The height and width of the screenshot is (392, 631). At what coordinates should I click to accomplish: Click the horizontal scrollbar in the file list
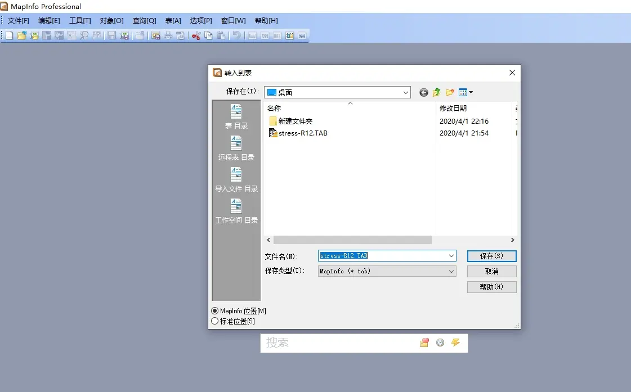pyautogui.click(x=352, y=240)
